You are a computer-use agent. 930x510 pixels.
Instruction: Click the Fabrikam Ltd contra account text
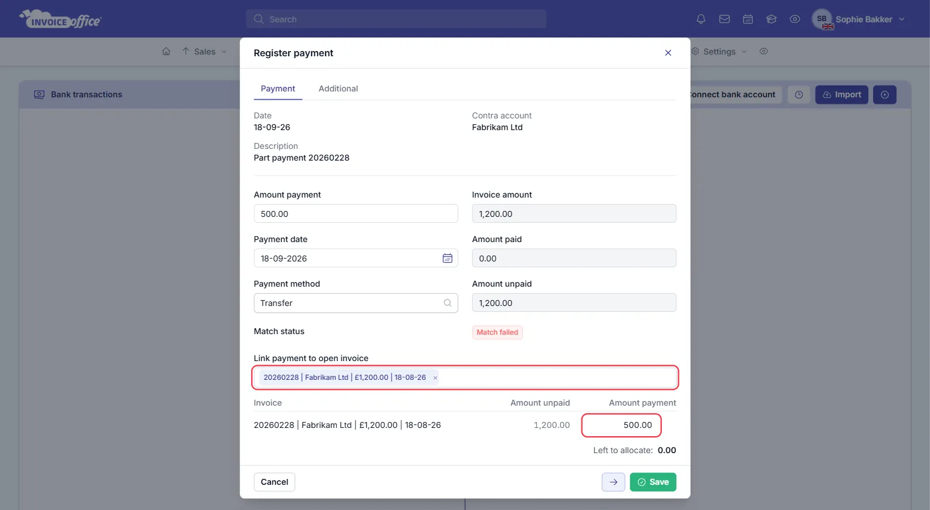click(x=498, y=127)
